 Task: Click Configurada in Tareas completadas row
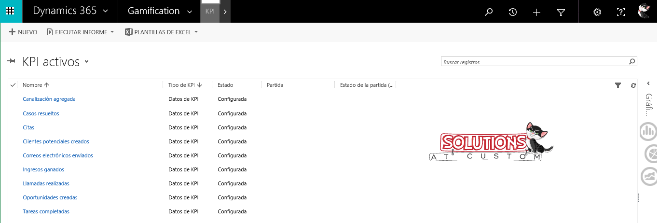(232, 211)
